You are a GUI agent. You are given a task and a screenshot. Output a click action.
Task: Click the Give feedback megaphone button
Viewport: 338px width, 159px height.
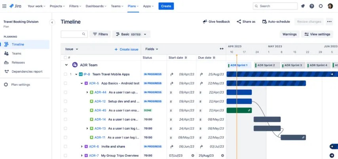coord(216,22)
